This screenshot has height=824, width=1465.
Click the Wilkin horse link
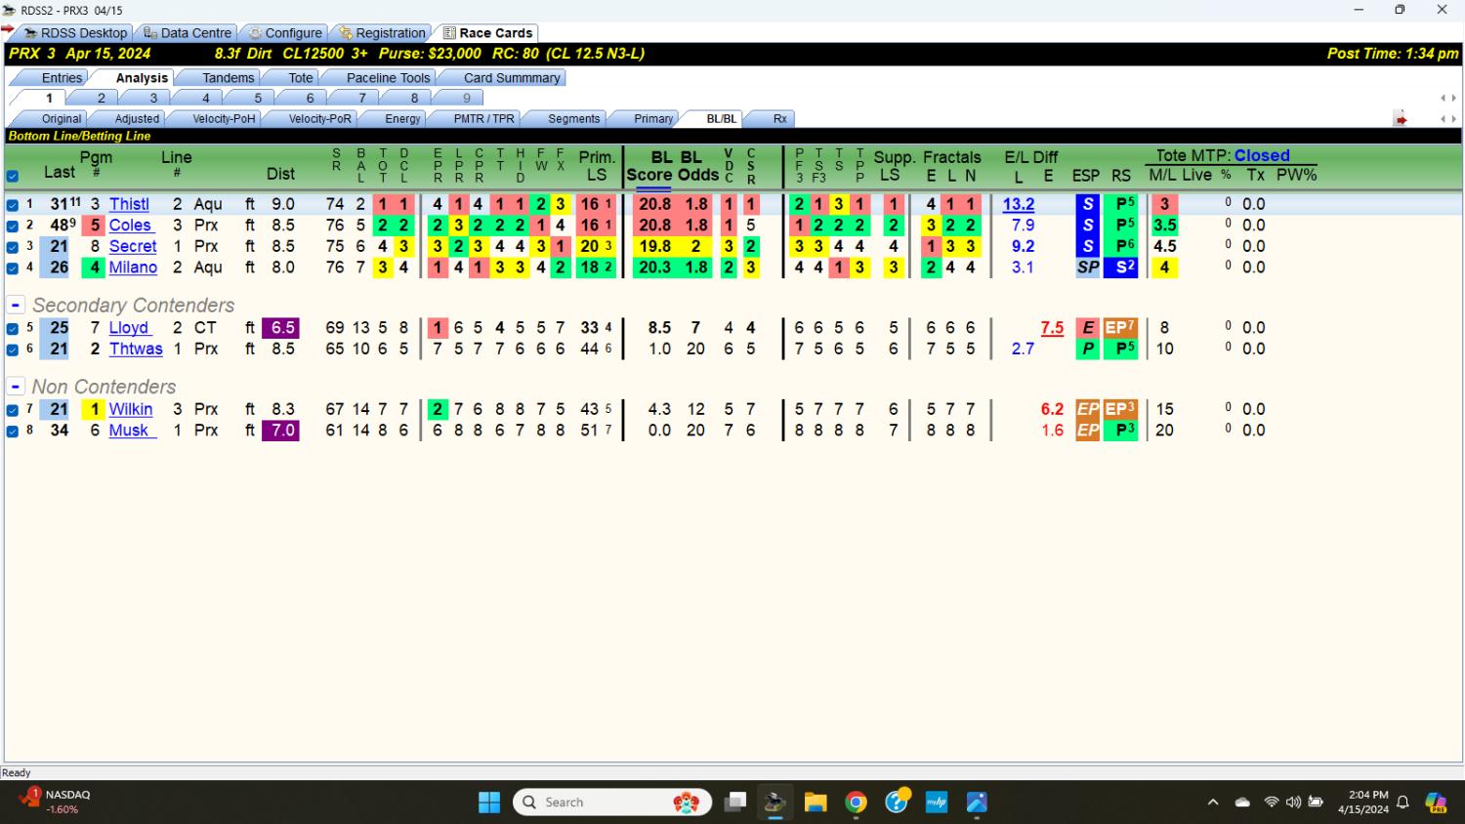131,409
